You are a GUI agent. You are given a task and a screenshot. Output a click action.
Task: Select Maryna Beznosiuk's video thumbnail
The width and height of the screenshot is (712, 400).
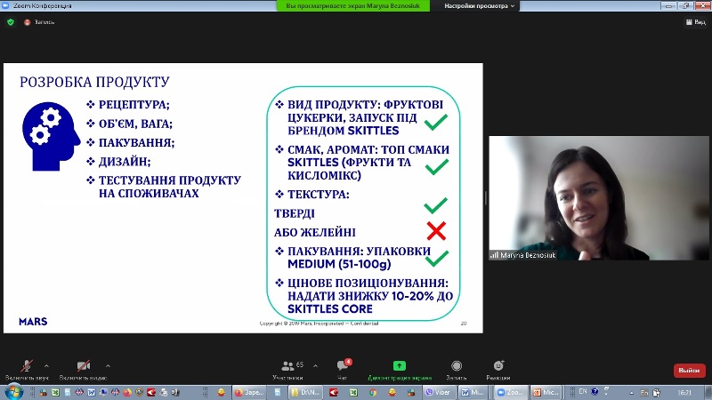point(598,197)
